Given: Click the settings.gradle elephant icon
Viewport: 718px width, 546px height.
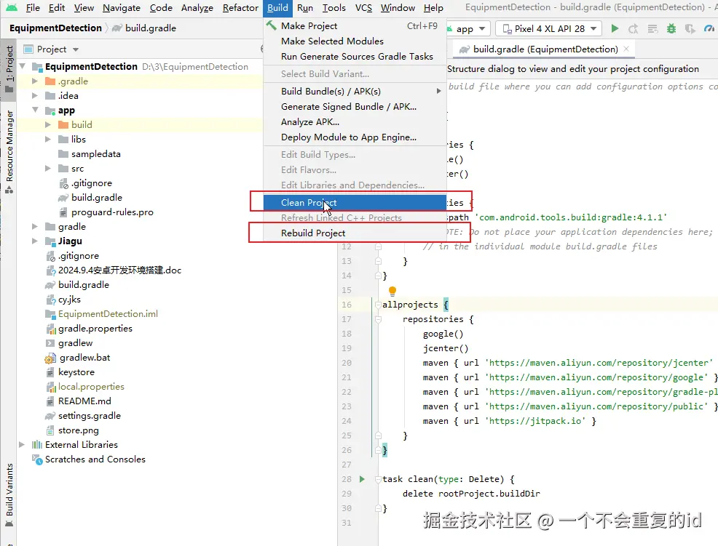Looking at the screenshot, I should coord(50,416).
